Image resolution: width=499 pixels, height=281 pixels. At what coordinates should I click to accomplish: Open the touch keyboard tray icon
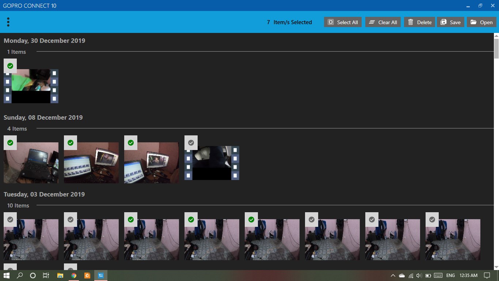[438, 276]
